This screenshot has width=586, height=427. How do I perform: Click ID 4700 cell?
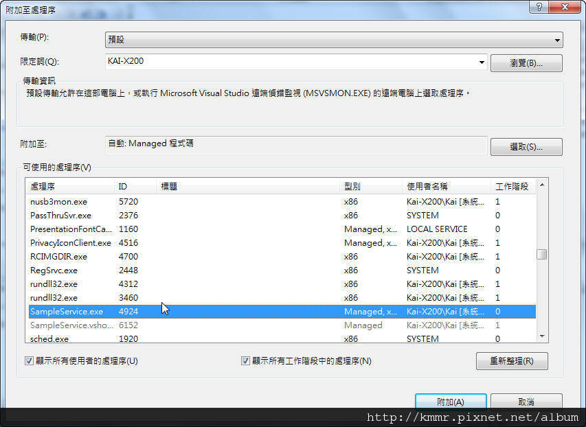[x=128, y=257]
